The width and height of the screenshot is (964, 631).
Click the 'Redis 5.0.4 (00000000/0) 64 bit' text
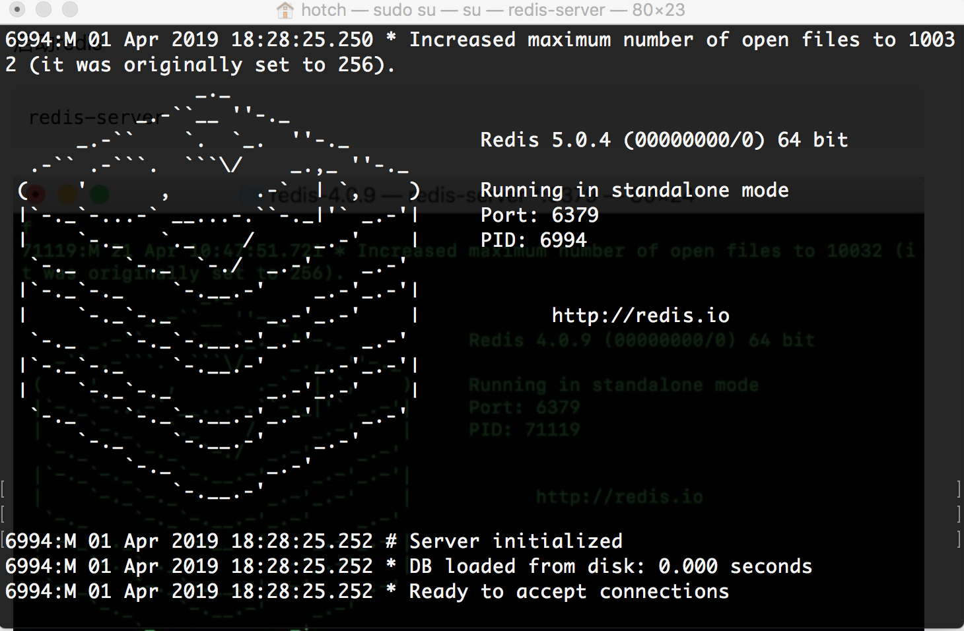click(x=664, y=140)
